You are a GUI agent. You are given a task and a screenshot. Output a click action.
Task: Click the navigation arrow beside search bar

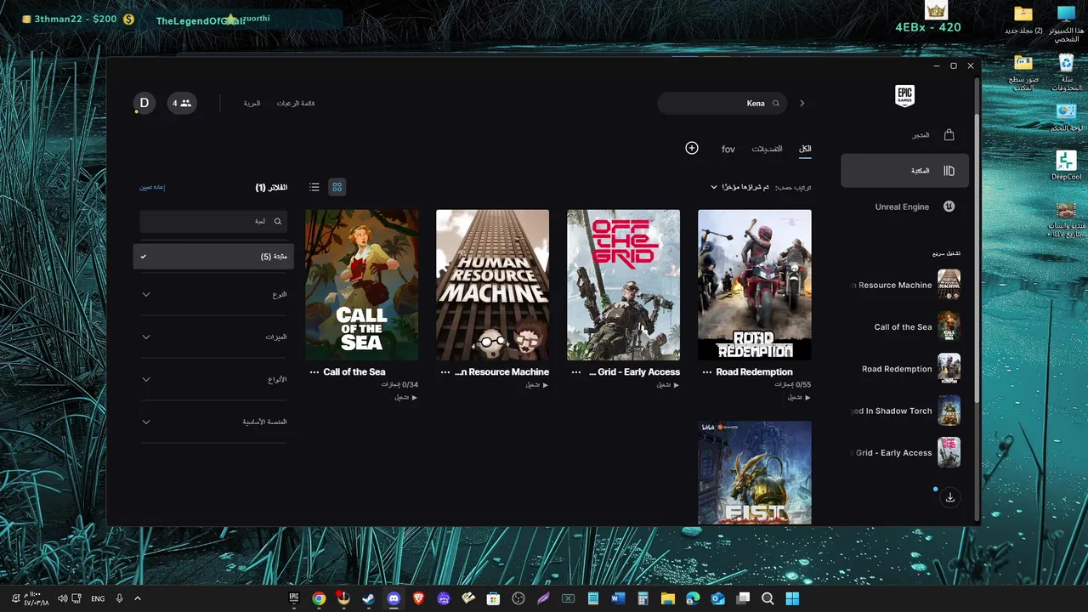[802, 104]
